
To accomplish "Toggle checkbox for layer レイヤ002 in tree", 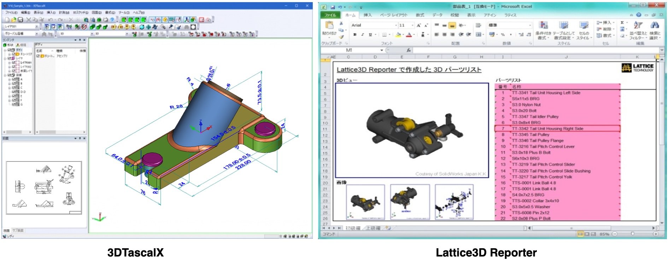I will tap(13, 67).
